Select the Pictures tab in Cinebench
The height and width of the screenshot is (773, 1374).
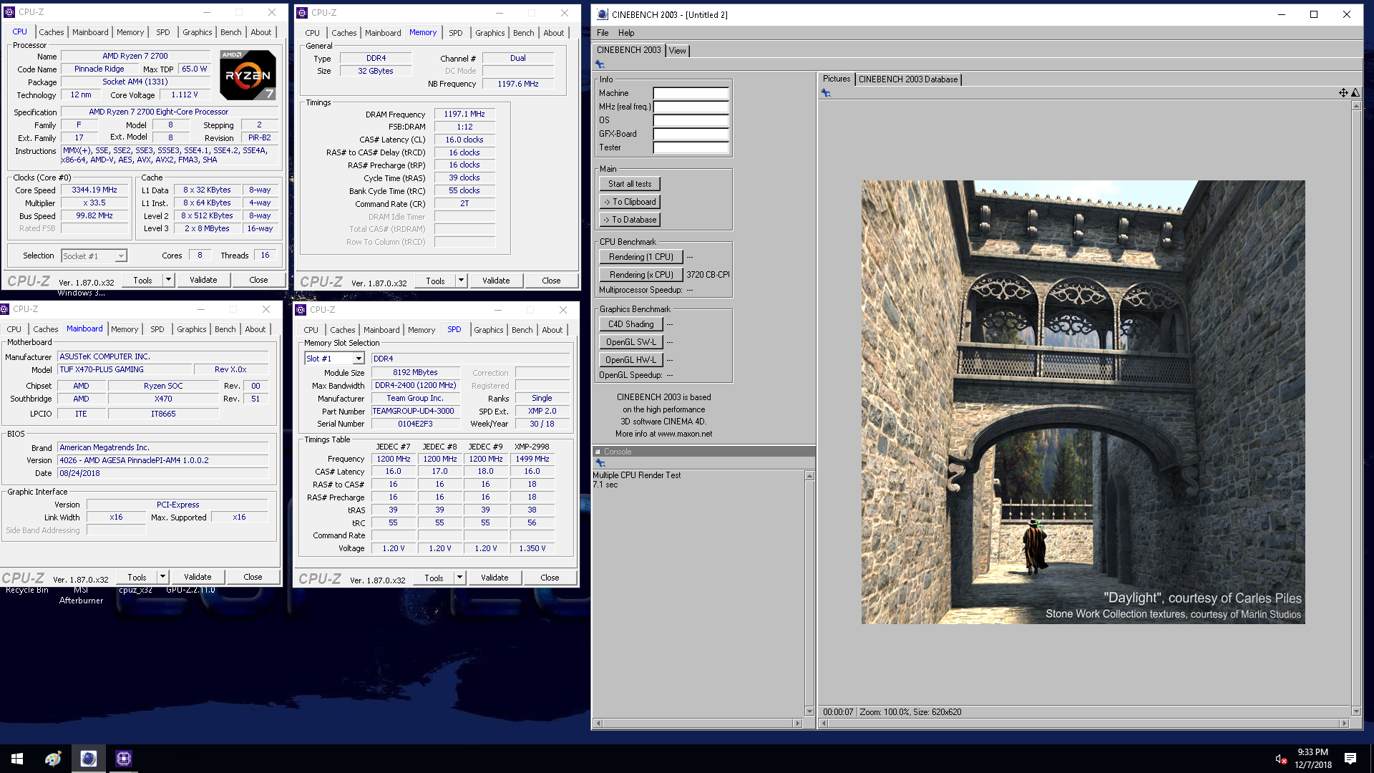pos(837,79)
